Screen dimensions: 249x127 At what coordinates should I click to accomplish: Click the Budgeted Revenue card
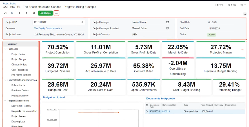[58, 68]
